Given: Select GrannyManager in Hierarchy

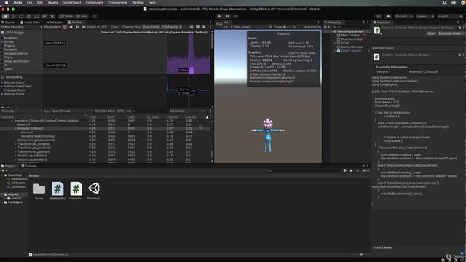Looking at the screenshot, I should click(352, 47).
